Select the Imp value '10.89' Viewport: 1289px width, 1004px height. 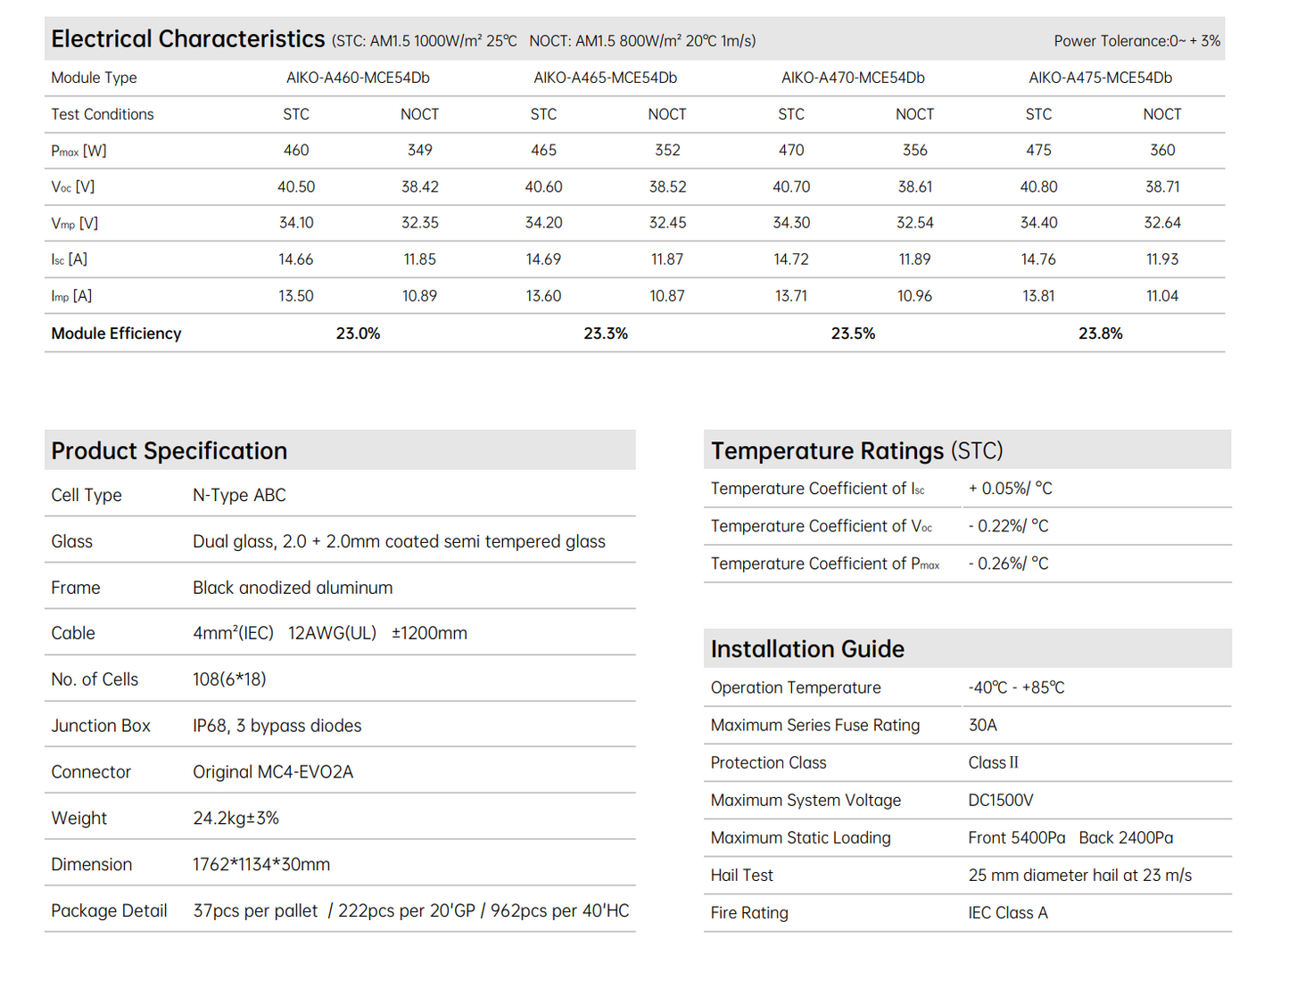click(x=419, y=296)
